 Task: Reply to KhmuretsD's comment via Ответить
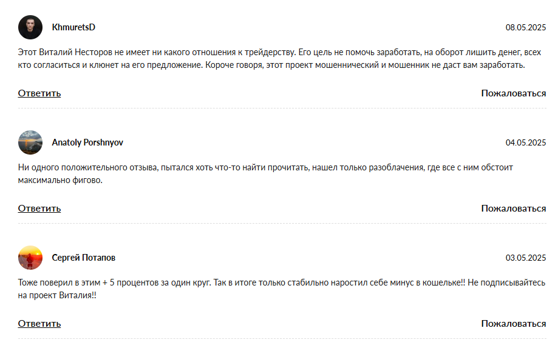[x=39, y=93]
